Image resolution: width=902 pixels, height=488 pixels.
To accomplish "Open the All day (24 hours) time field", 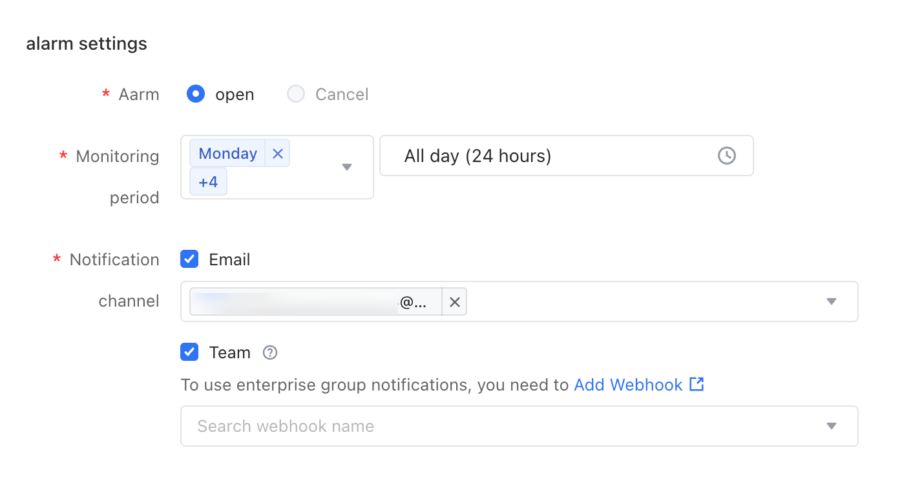I will [x=567, y=156].
